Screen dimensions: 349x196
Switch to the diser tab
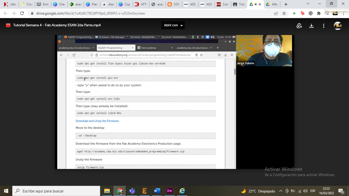click(x=108, y=4)
